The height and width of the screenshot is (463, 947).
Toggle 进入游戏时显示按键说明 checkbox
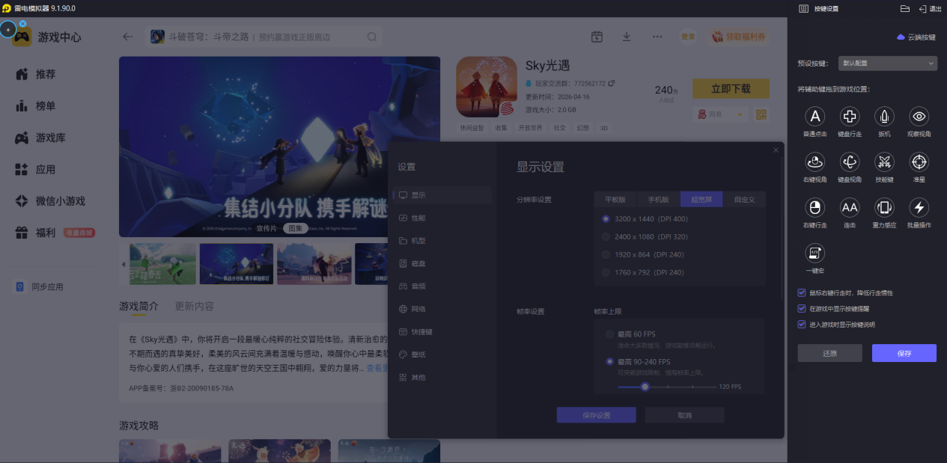[x=802, y=325]
